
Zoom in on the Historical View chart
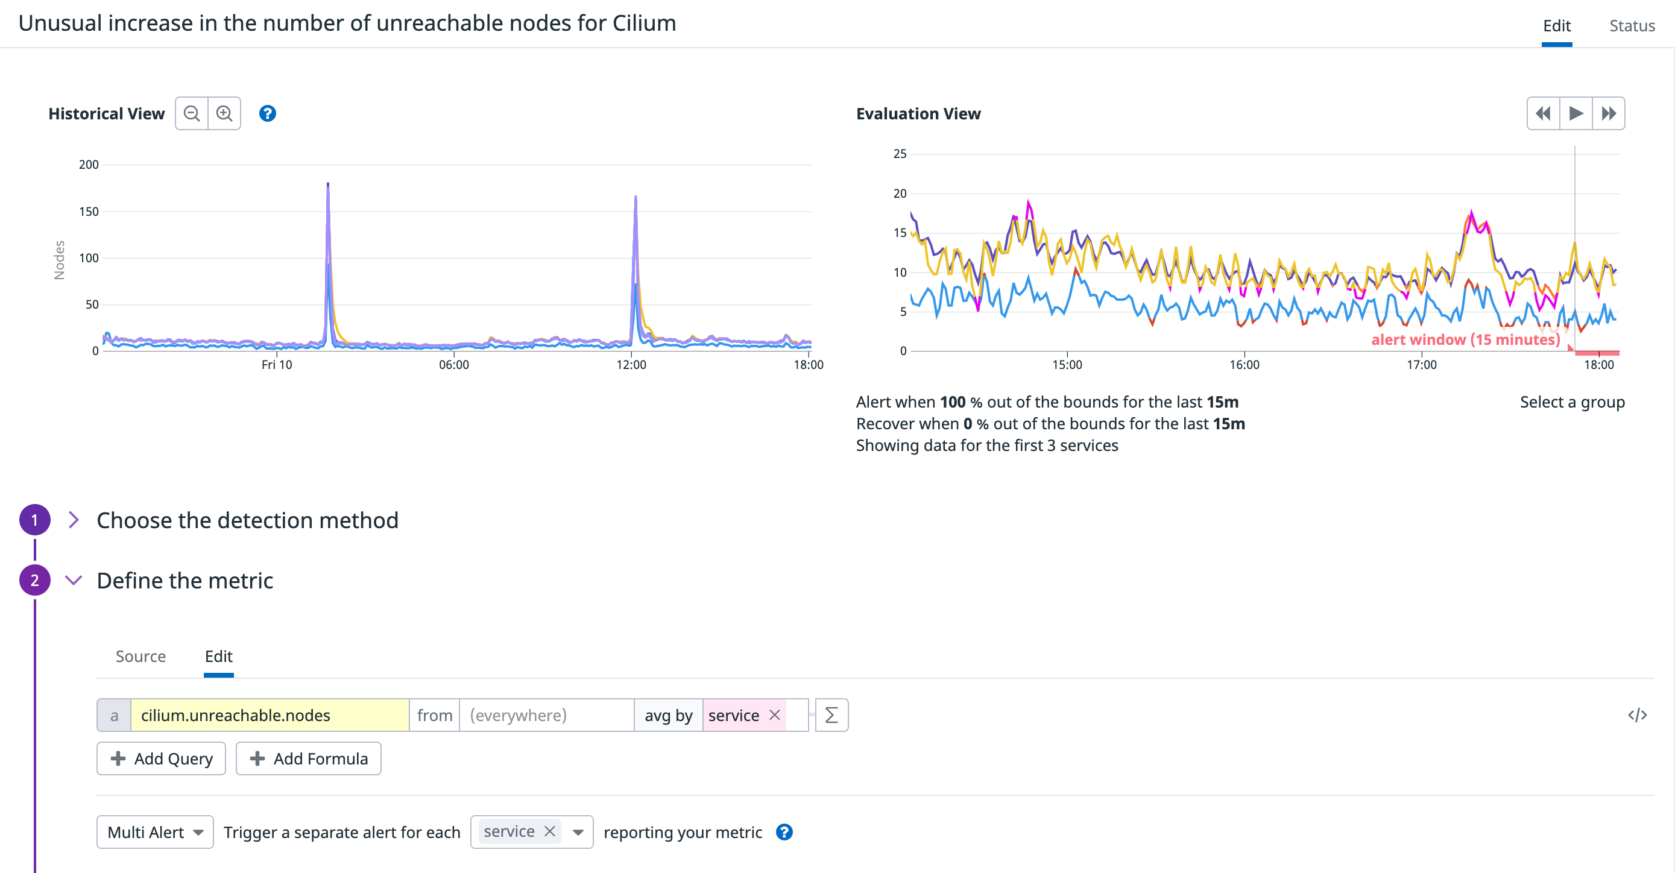pyautogui.click(x=224, y=113)
